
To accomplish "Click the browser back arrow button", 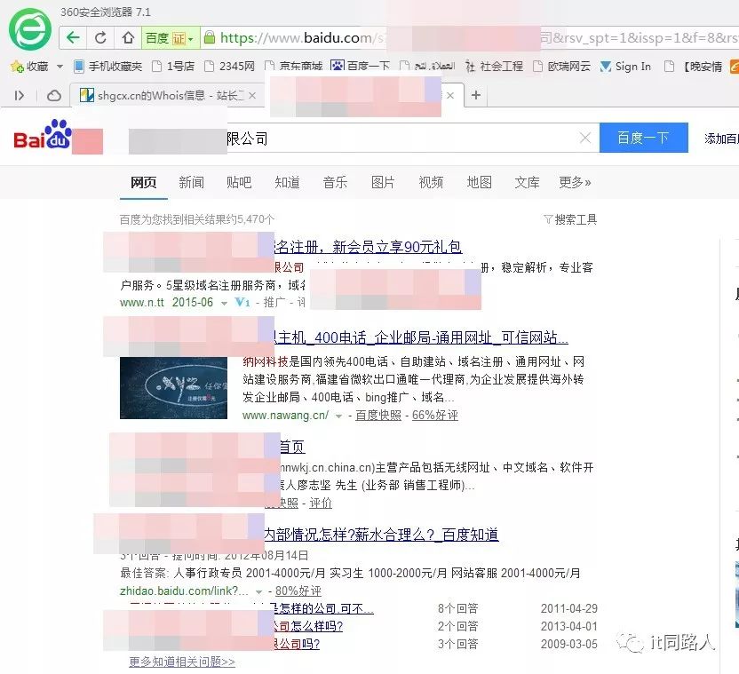I will (74, 37).
